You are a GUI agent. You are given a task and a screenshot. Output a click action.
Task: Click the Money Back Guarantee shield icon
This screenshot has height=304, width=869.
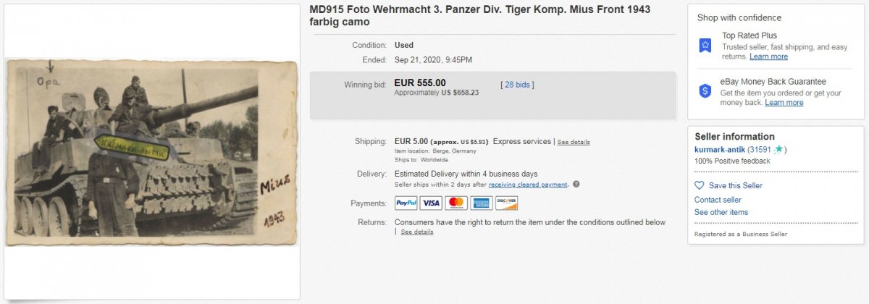click(705, 91)
